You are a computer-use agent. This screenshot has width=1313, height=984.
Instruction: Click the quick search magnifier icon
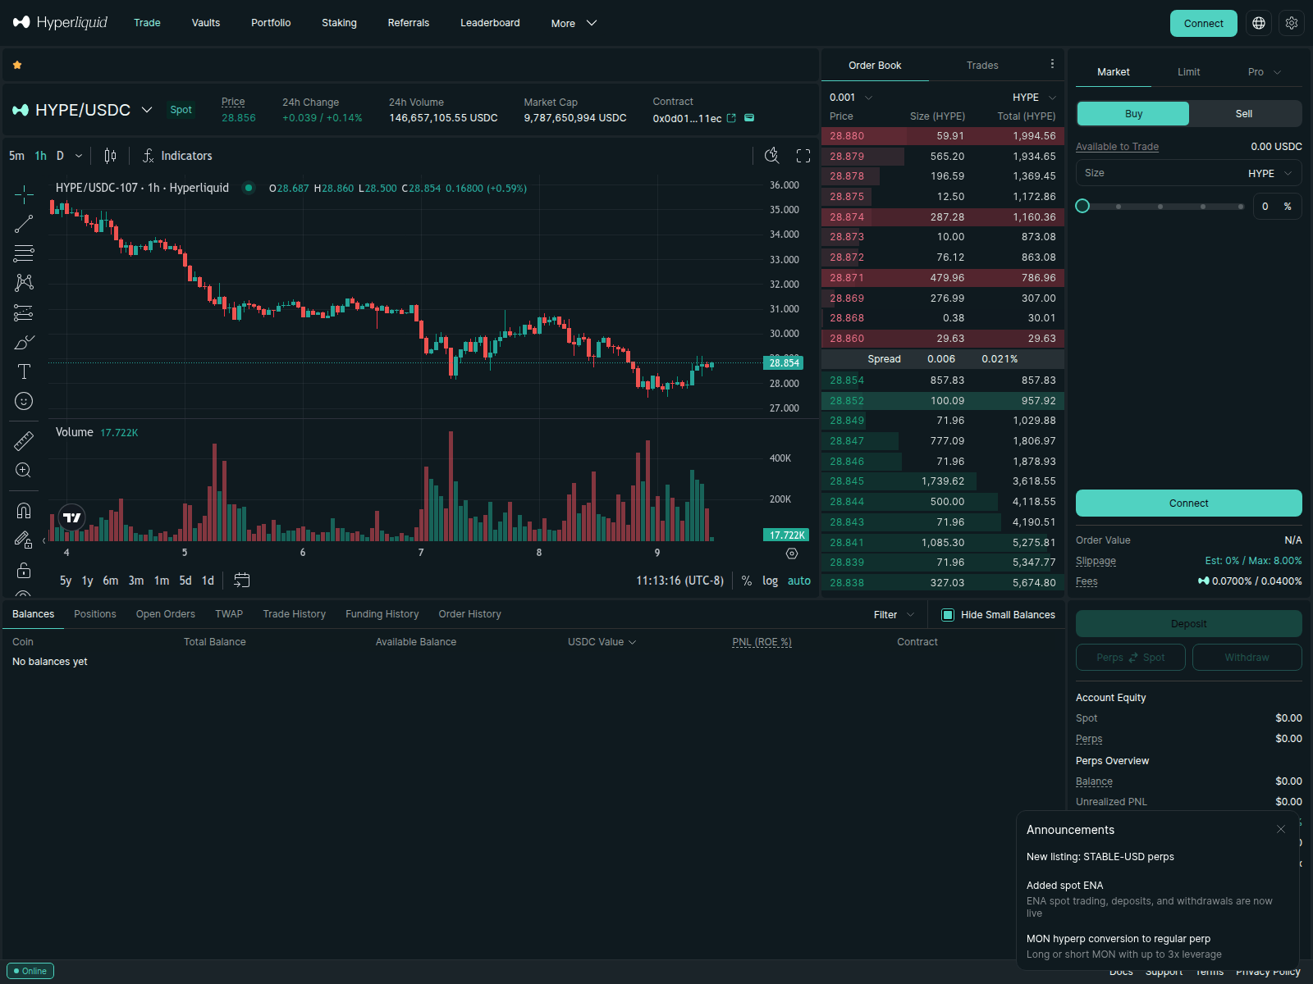click(x=772, y=156)
